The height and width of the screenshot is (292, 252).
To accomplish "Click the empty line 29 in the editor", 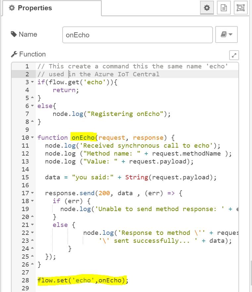I will [132, 288].
